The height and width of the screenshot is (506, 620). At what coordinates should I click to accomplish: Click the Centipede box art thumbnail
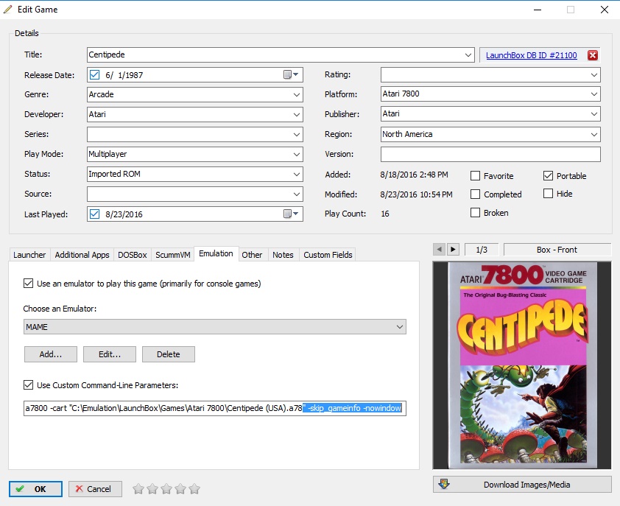[x=522, y=365]
